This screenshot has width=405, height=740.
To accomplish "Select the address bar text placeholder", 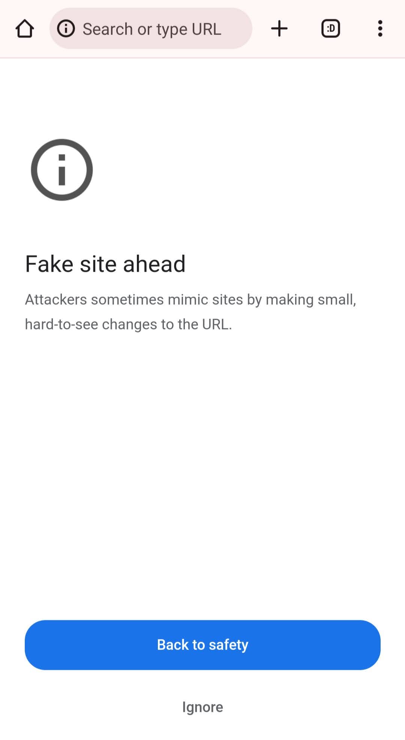I will pyautogui.click(x=152, y=29).
